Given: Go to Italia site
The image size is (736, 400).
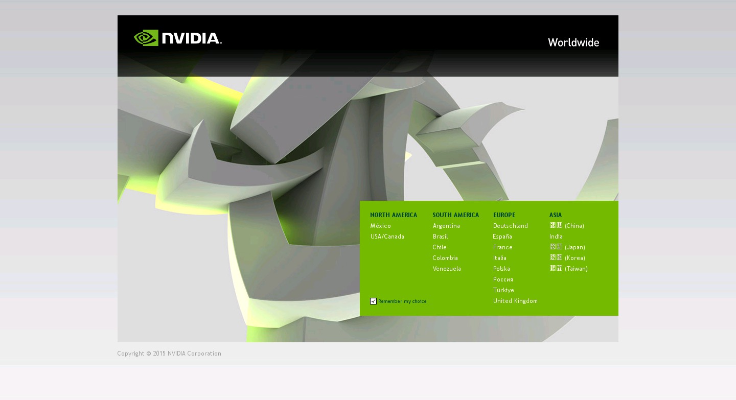Looking at the screenshot, I should (x=499, y=258).
